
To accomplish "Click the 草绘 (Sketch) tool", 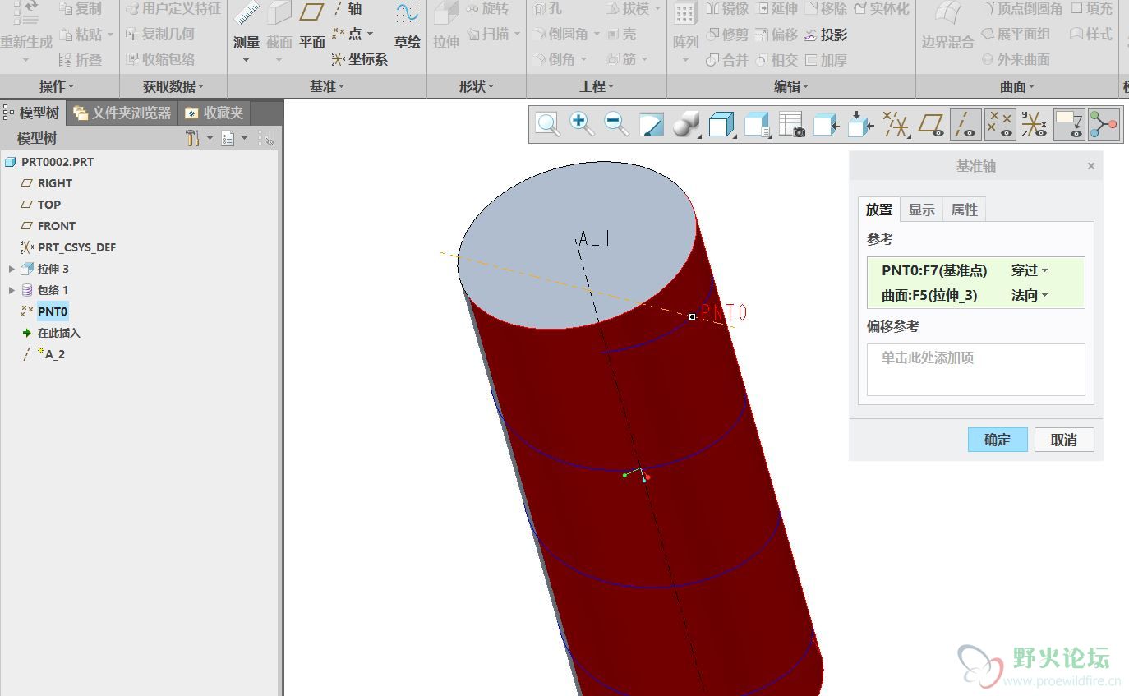I will [407, 26].
